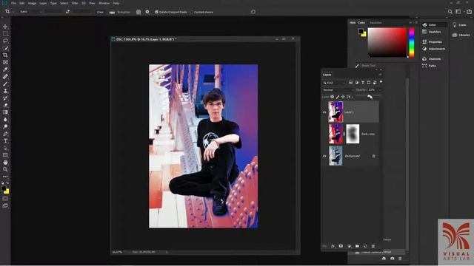This screenshot has height=266, width=474.
Task: Select the Rectangle shape tool
Action: point(5,155)
